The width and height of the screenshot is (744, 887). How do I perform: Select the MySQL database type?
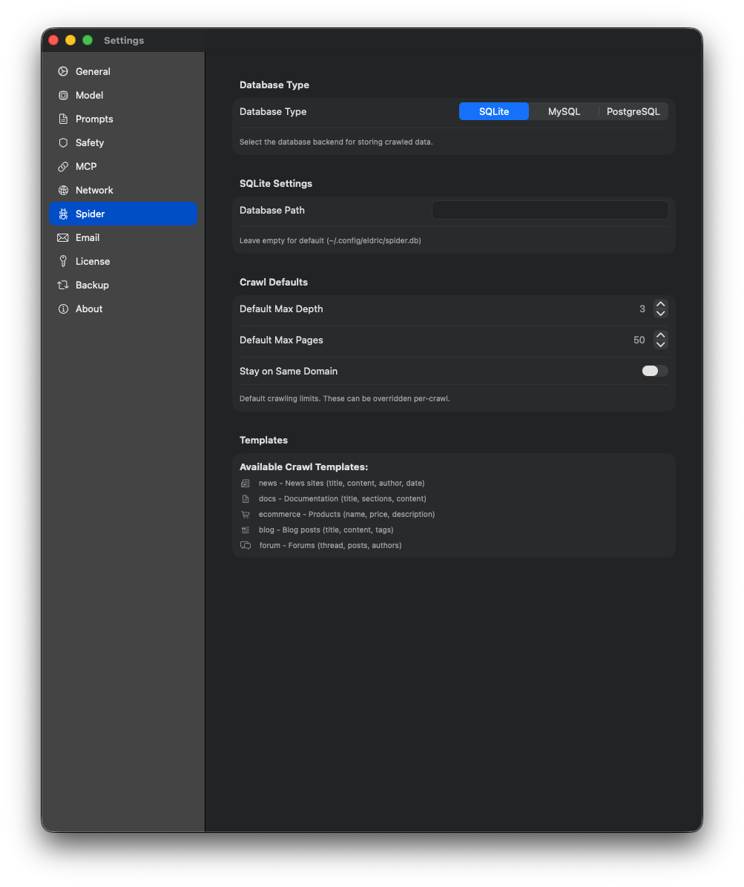coord(563,111)
